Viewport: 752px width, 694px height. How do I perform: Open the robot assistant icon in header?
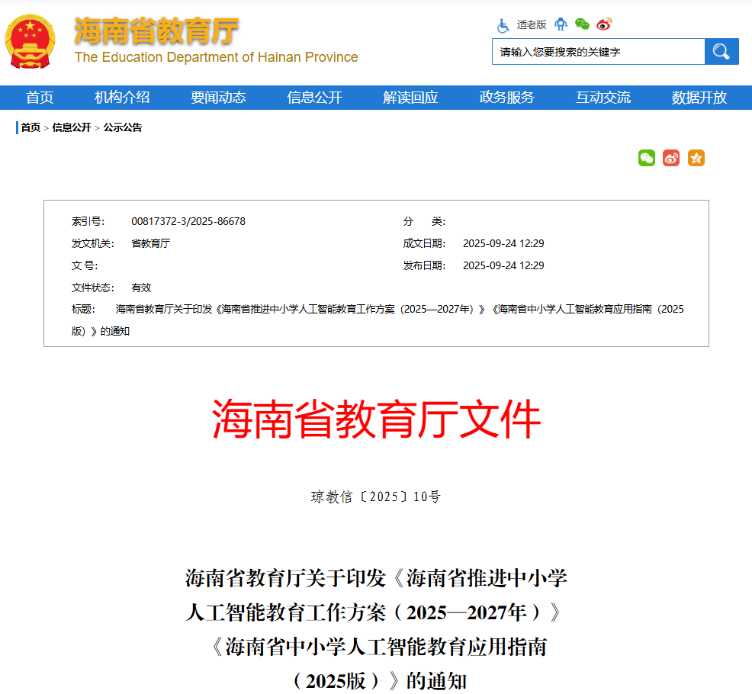[x=561, y=24]
